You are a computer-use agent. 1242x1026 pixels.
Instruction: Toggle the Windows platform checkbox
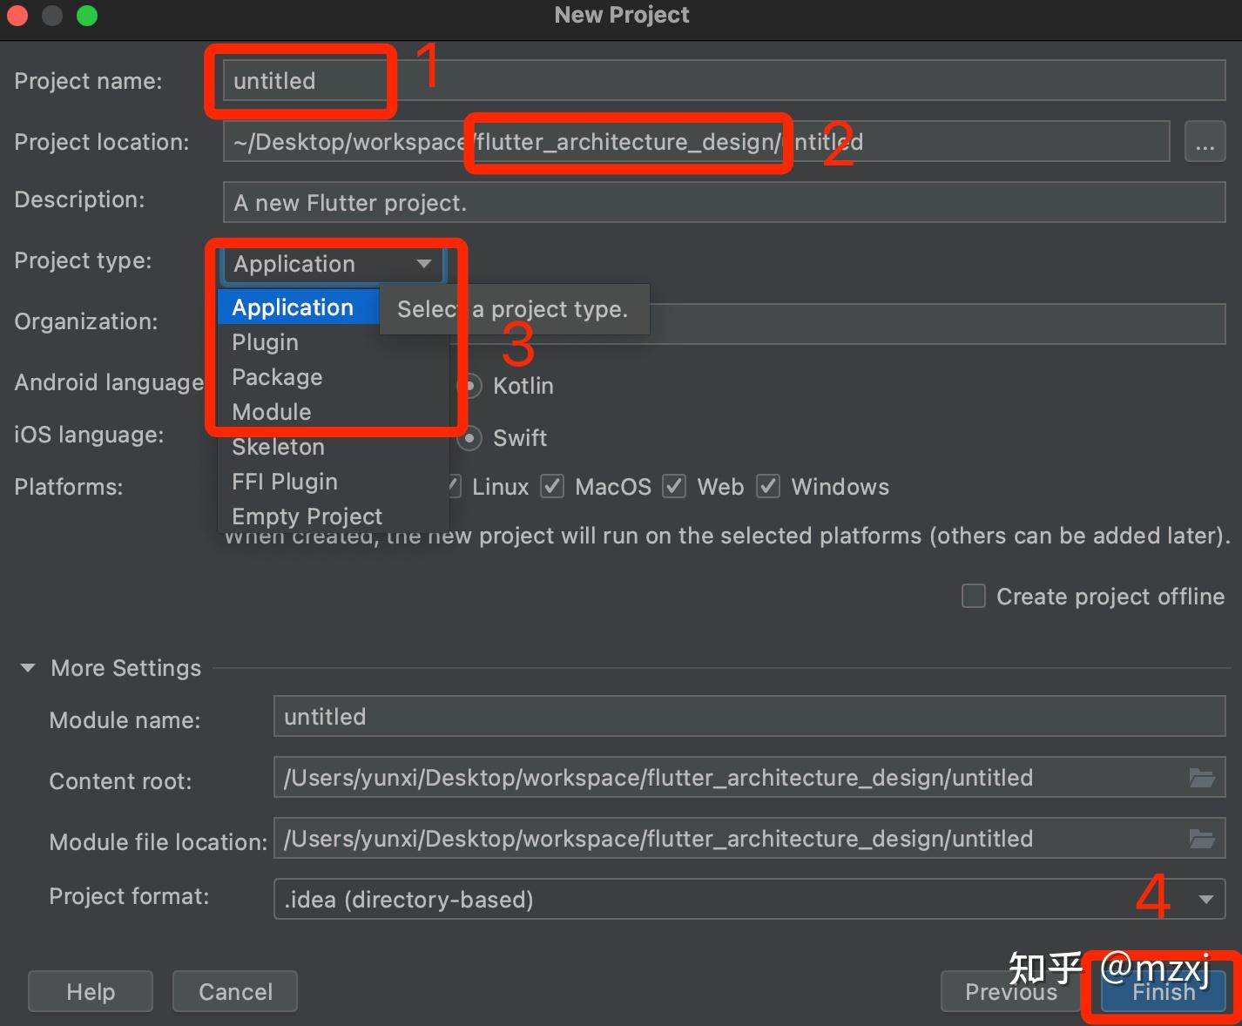pyautogui.click(x=768, y=487)
